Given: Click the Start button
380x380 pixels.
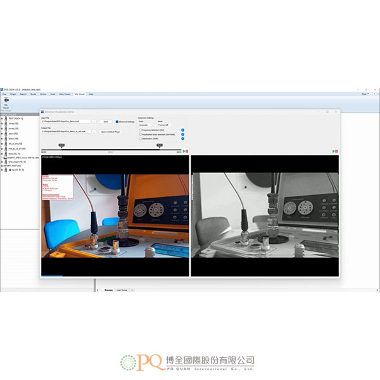Looking at the screenshot, I should pos(106,122).
